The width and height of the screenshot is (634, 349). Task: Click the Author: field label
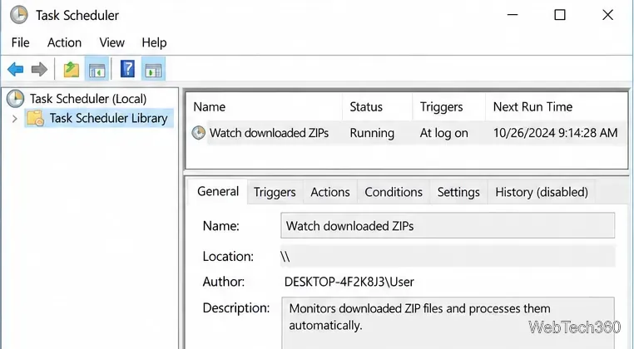pos(224,282)
